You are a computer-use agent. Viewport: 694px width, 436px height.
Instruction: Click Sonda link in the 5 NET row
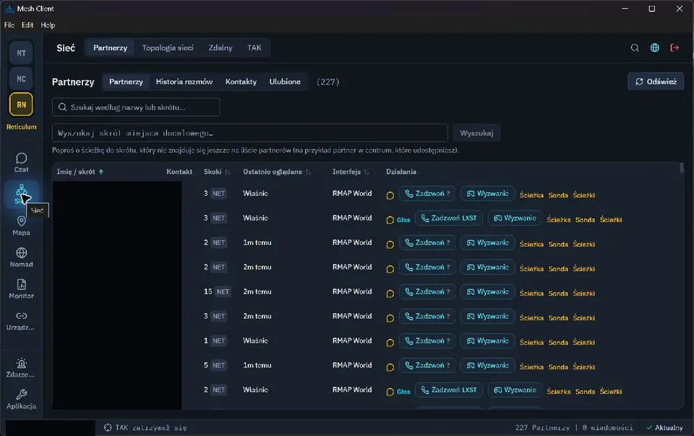pyautogui.click(x=558, y=367)
